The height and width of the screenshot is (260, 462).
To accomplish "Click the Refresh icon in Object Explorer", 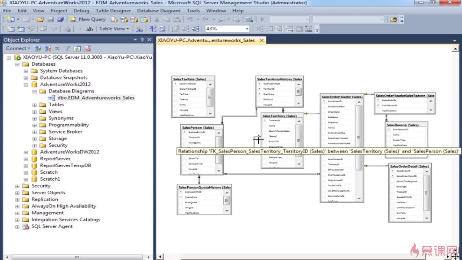I will (x=77, y=48).
